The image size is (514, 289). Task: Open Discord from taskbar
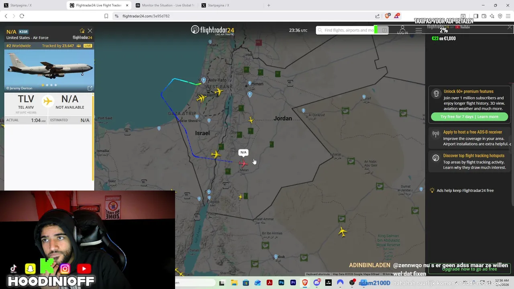point(316,283)
